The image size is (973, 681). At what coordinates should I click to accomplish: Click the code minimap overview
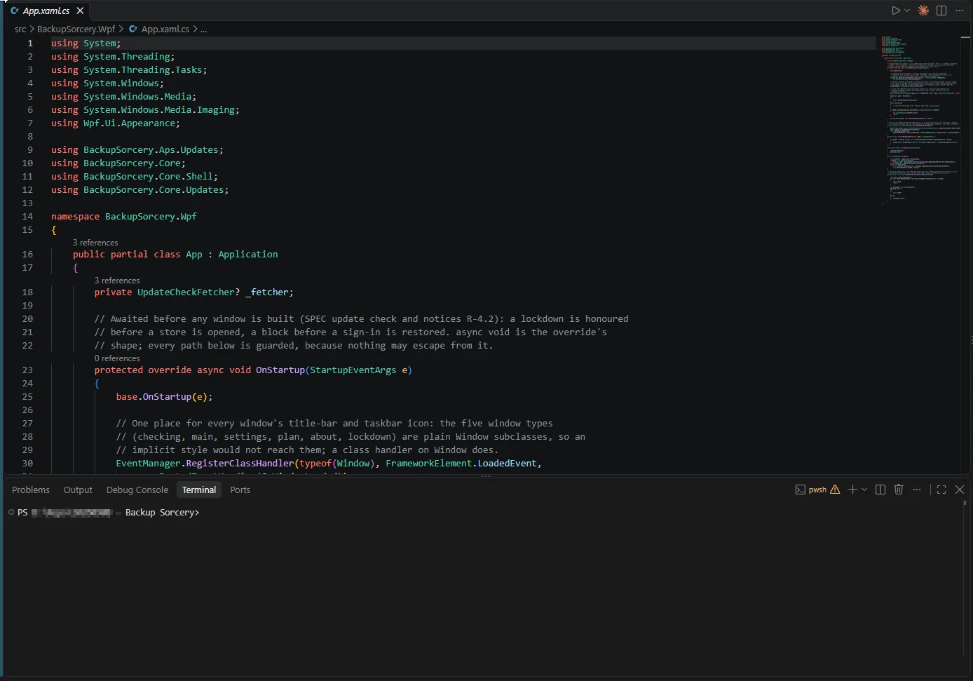coord(921,119)
